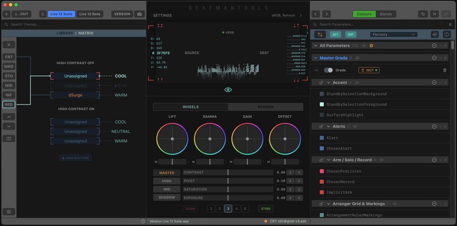
Task: Click the up chevron below the RED slot
Action: point(9,117)
